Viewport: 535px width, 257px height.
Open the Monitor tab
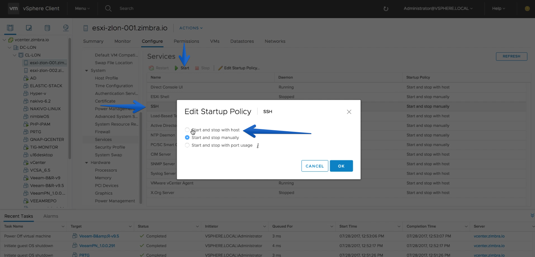click(x=123, y=41)
